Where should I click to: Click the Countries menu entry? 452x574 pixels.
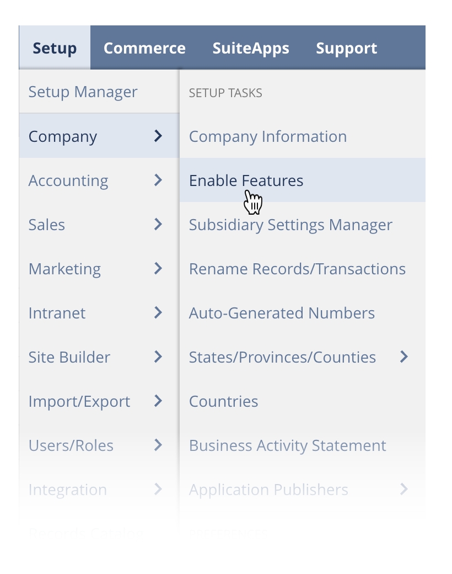tap(223, 401)
